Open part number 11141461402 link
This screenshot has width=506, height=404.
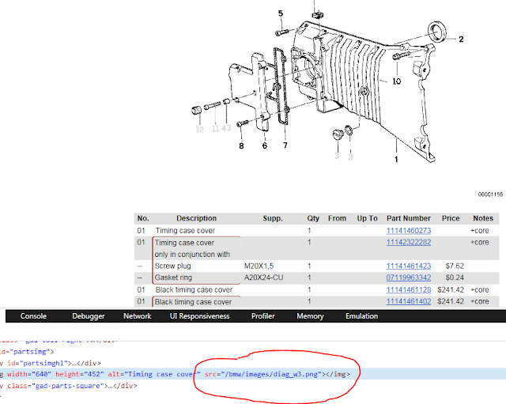pyautogui.click(x=409, y=301)
